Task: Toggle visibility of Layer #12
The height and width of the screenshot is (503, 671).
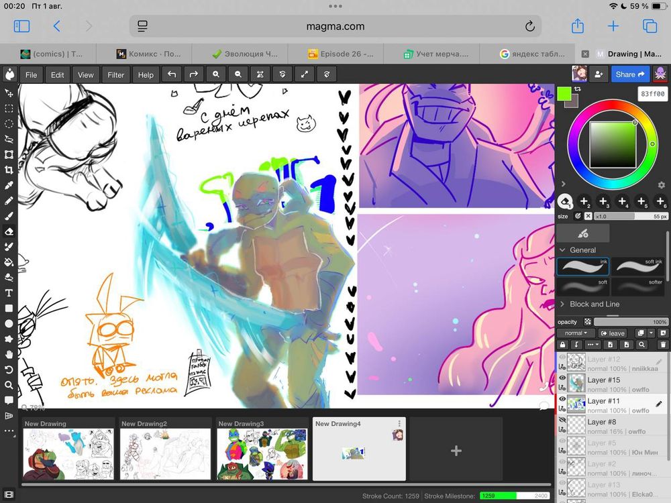Action: [562, 357]
